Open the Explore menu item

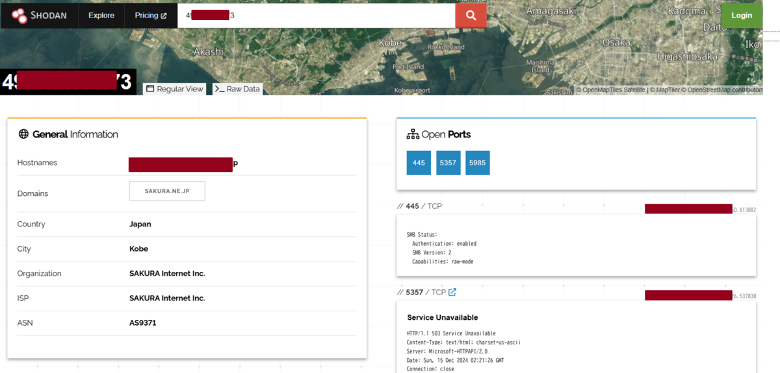click(x=101, y=15)
